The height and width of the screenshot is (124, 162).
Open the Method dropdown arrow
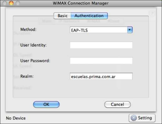130,30
